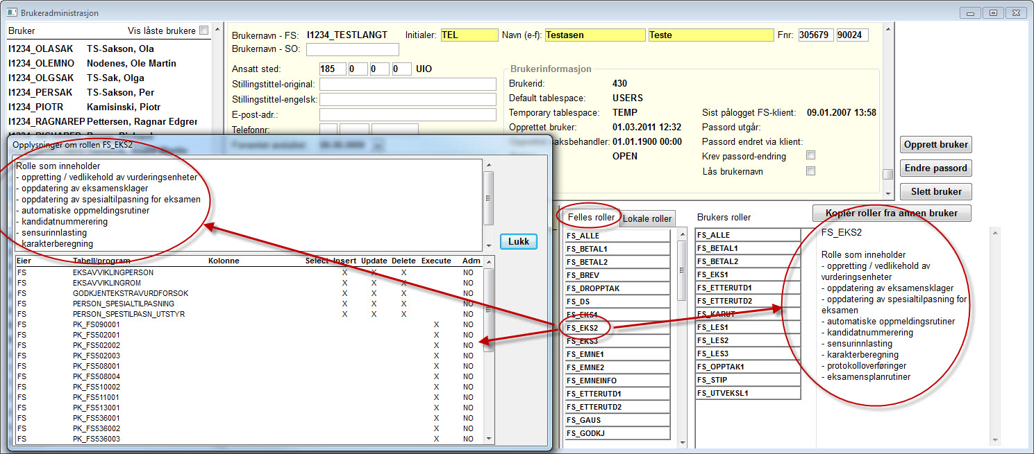The image size is (1034, 454).
Task: Switch to the Felles roller tab
Action: tap(591, 217)
